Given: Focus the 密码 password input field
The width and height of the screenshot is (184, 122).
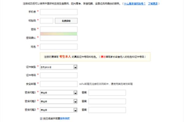Looking at the screenshot, I should 59,29.
